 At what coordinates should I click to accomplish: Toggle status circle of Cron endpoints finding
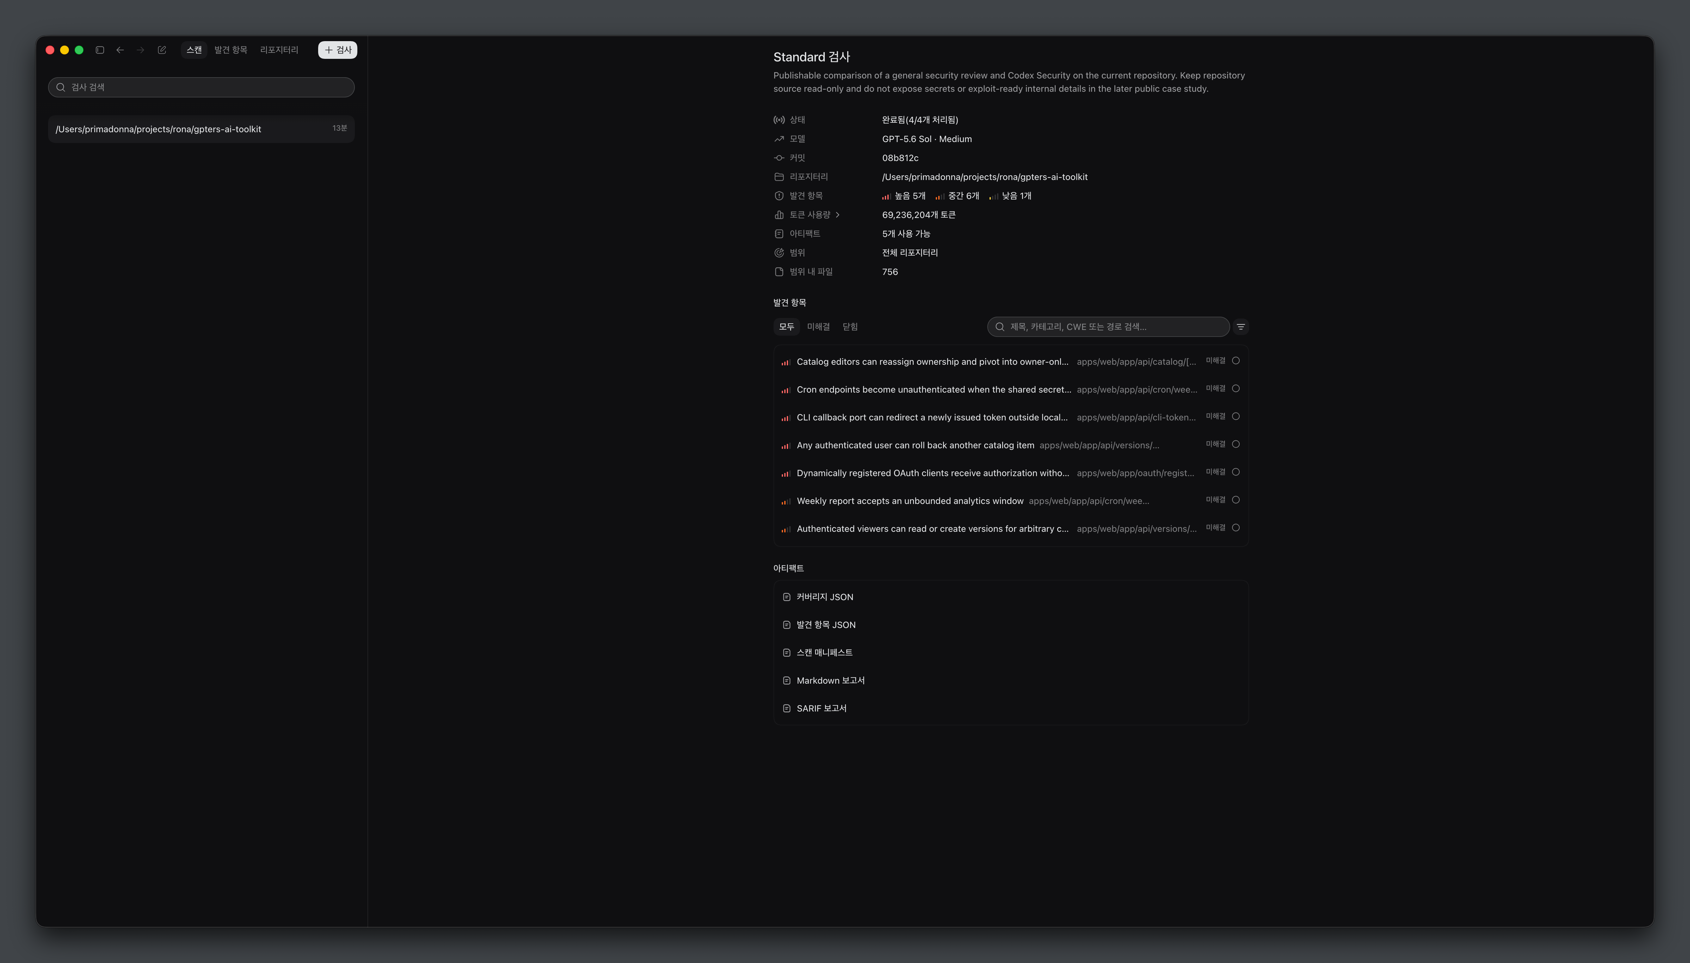(x=1235, y=389)
